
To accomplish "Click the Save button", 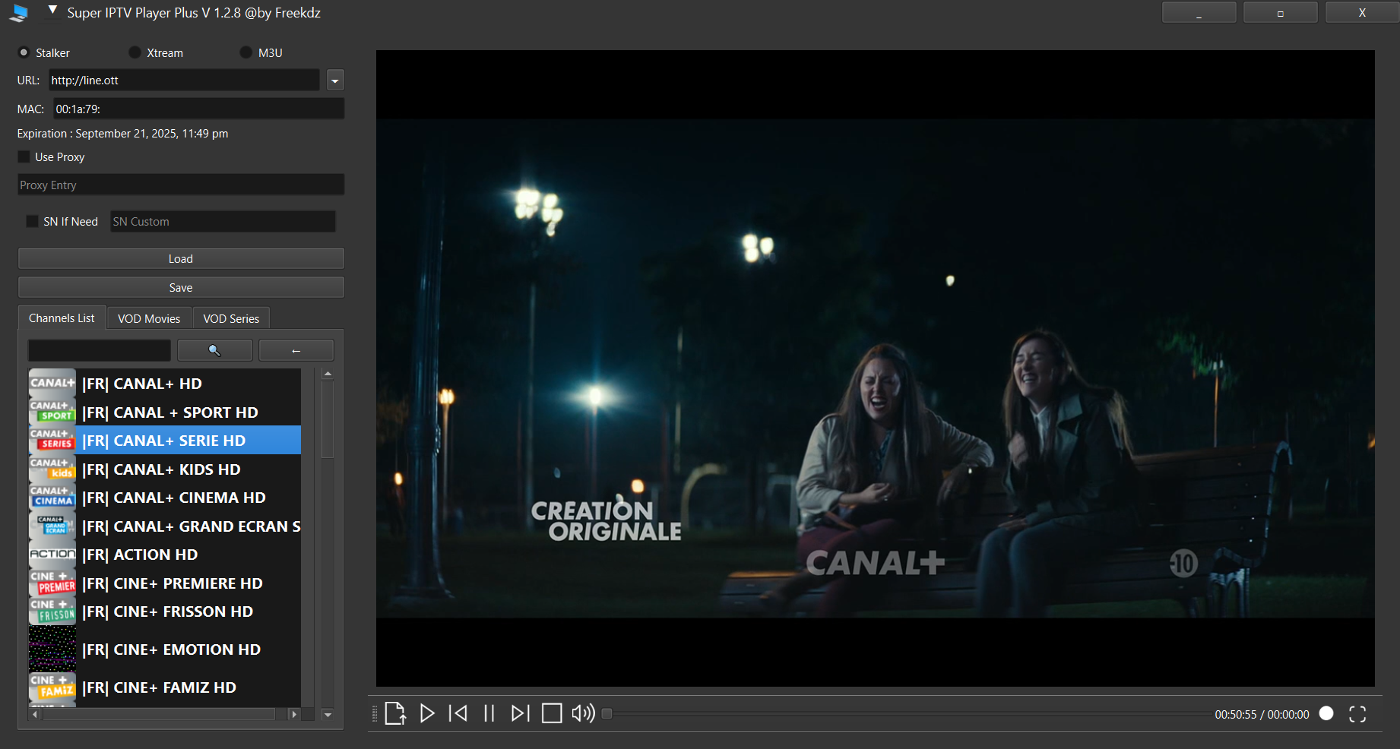I will tap(181, 287).
